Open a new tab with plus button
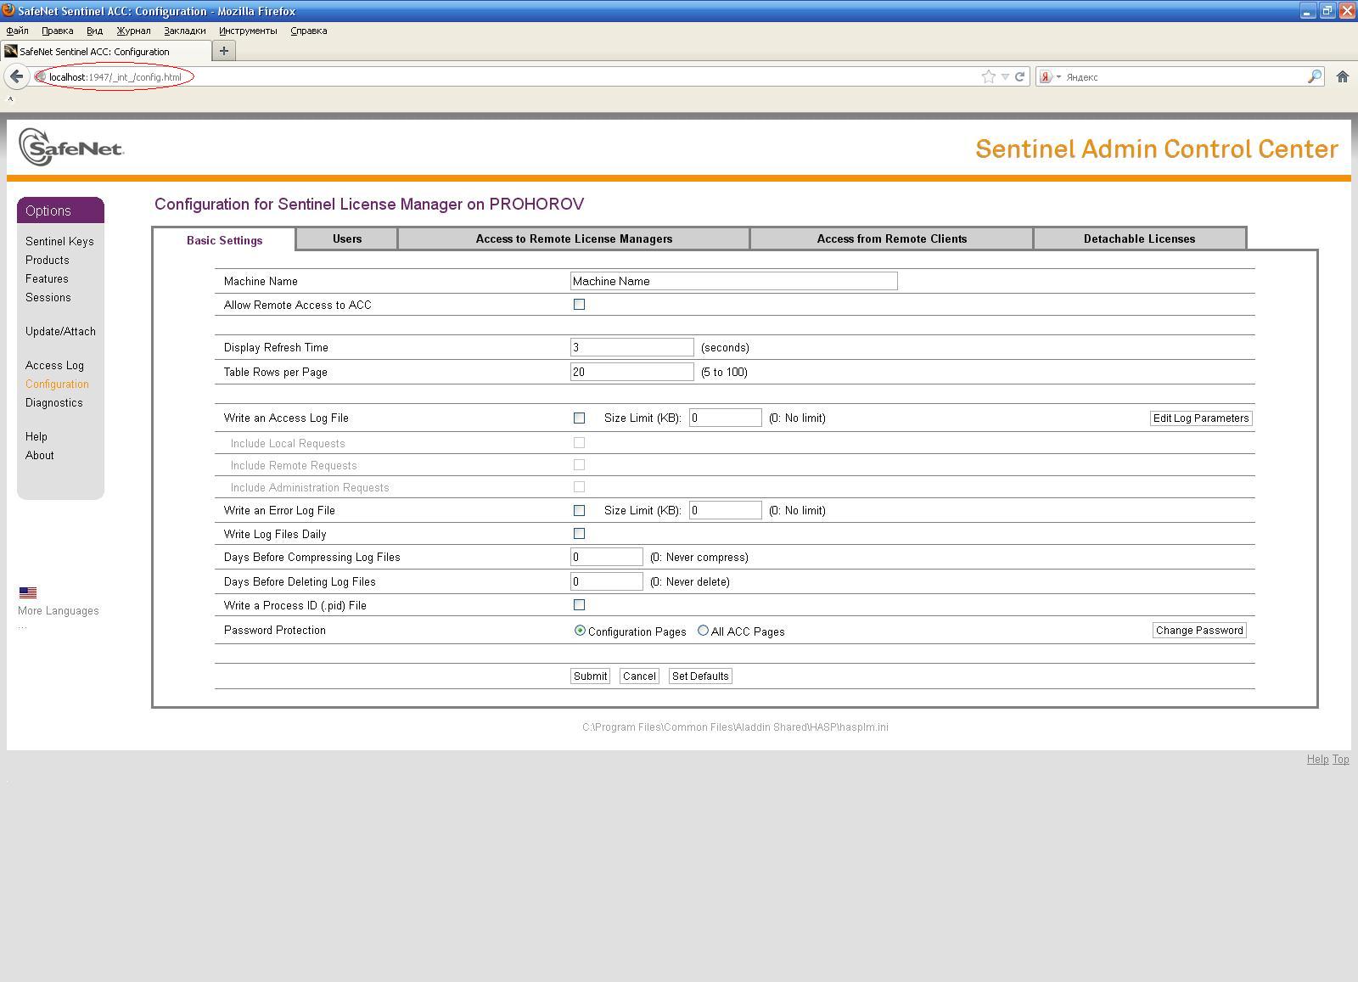The width and height of the screenshot is (1358, 982). click(x=223, y=51)
